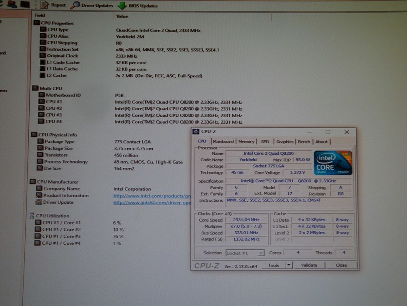Image resolution: width=407 pixels, height=306 pixels.
Task: Click the Core Voltage value 1.272 V
Action: [297, 173]
